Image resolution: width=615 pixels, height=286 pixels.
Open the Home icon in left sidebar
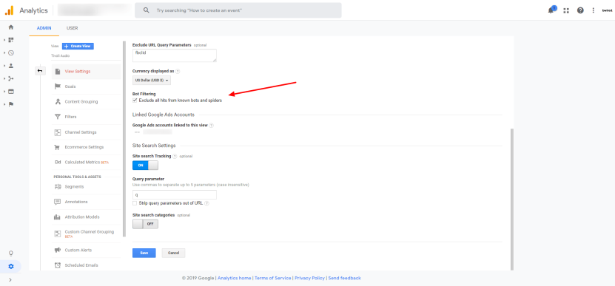11,27
